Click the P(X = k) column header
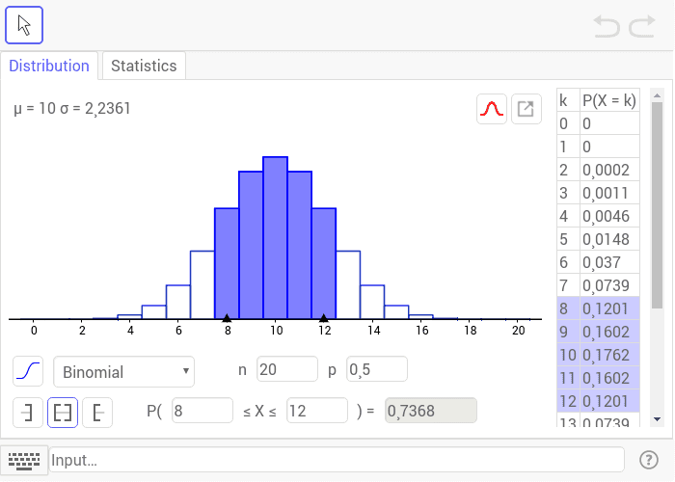The image size is (675, 482). click(x=609, y=100)
